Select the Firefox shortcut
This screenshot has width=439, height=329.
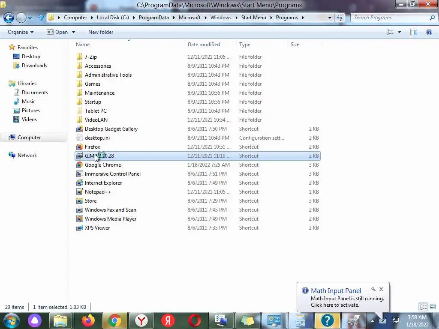click(93, 147)
